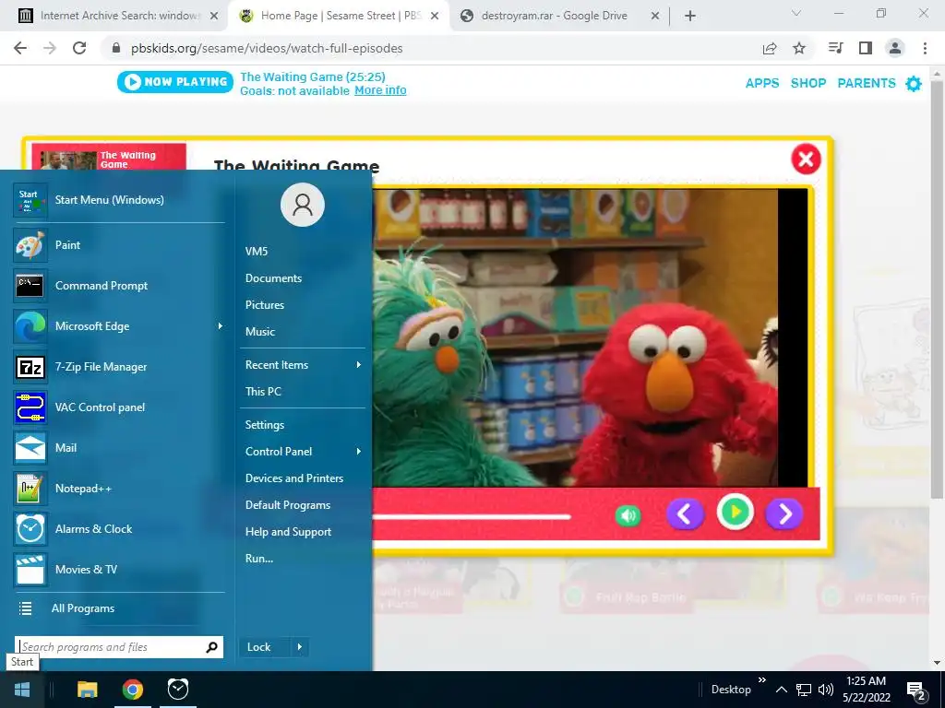Expand Control Panel submenu
This screenshot has width=945, height=708.
point(359,452)
